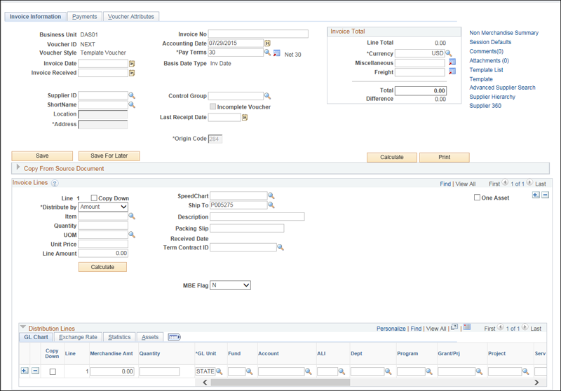This screenshot has height=391, width=561.
Task: Select Invoice Information tab
Action: pos(35,16)
